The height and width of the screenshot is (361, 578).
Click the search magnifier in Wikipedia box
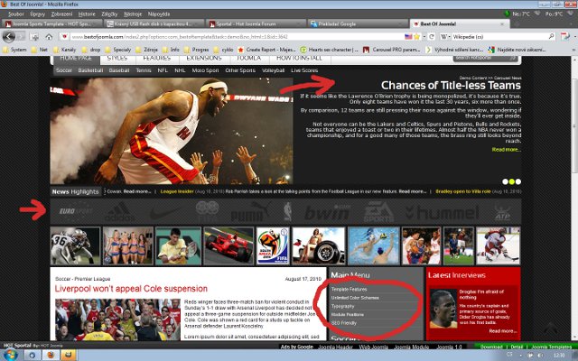[x=552, y=36]
